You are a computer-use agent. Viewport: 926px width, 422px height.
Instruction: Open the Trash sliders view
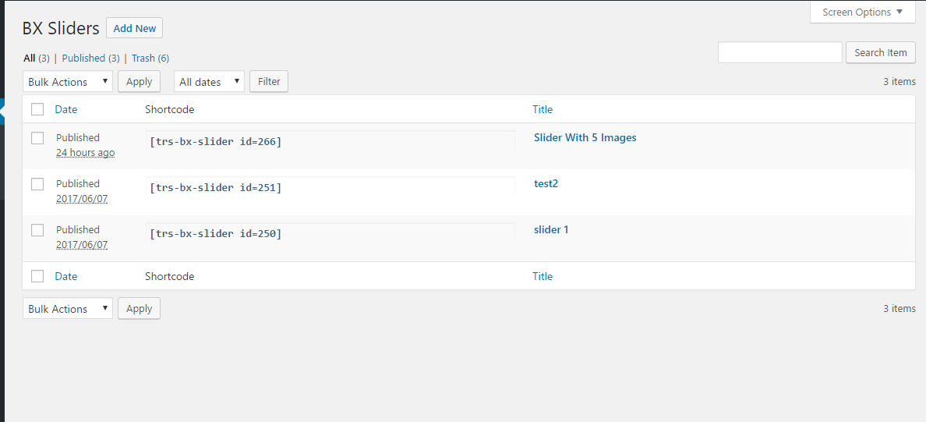[143, 58]
